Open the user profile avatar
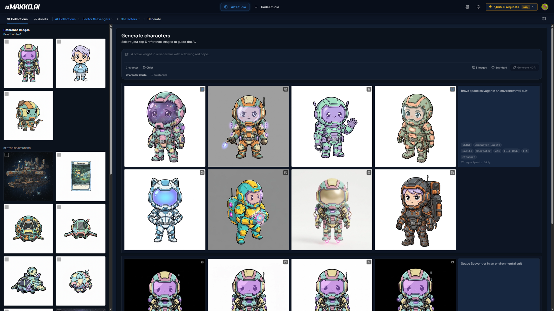 click(x=545, y=7)
